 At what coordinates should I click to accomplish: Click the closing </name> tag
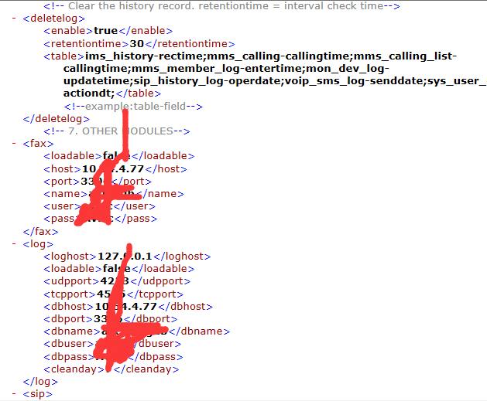tap(161, 194)
